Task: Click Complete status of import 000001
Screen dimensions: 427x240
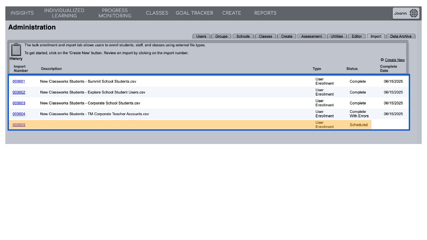Action: tap(358, 81)
